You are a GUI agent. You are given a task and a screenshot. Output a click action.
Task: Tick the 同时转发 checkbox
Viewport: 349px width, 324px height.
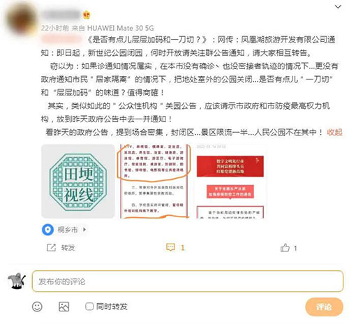[x=89, y=307]
